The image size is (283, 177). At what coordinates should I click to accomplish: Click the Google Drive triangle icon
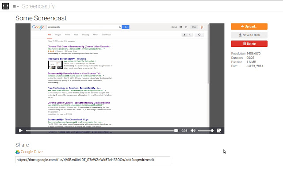coord(18,152)
